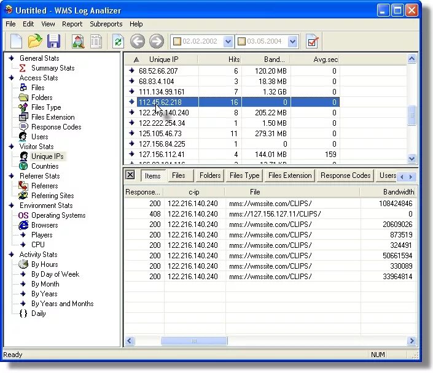Collapse the Visitor Stats tree node
This screenshot has height=373, width=433.
point(12,147)
